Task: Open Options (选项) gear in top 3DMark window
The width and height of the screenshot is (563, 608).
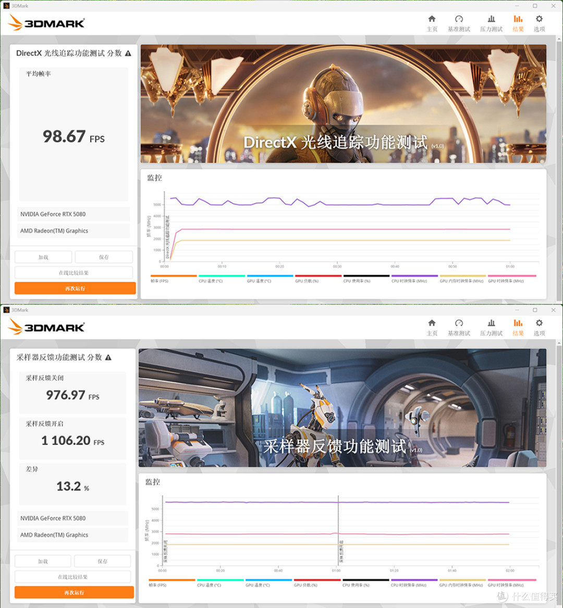Action: point(539,23)
